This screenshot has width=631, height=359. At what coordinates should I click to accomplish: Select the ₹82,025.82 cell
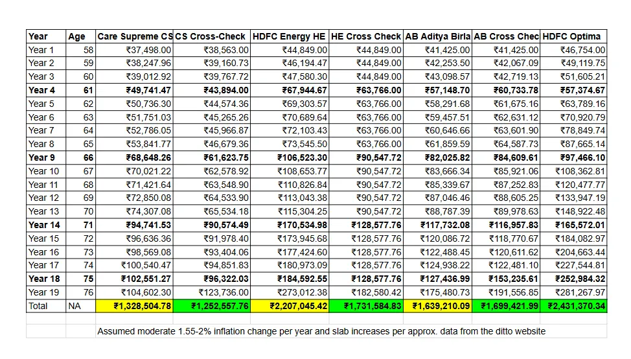tap(437, 157)
